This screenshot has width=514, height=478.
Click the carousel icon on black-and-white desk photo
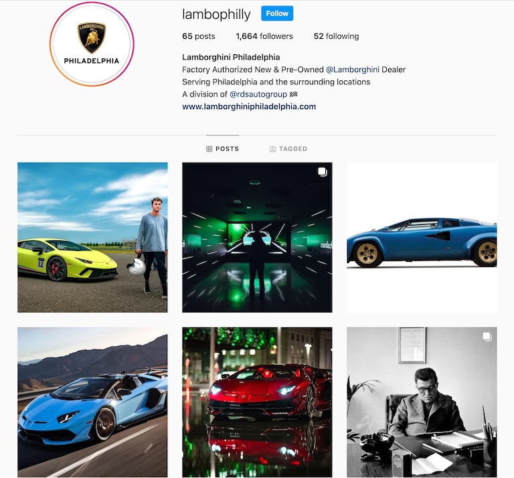(x=487, y=337)
